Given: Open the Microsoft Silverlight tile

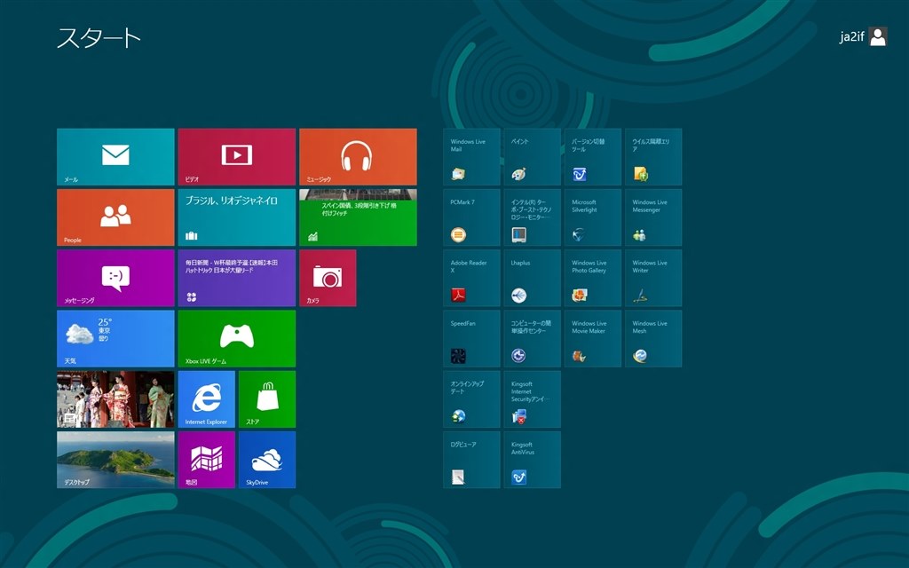Looking at the screenshot, I should click(593, 217).
